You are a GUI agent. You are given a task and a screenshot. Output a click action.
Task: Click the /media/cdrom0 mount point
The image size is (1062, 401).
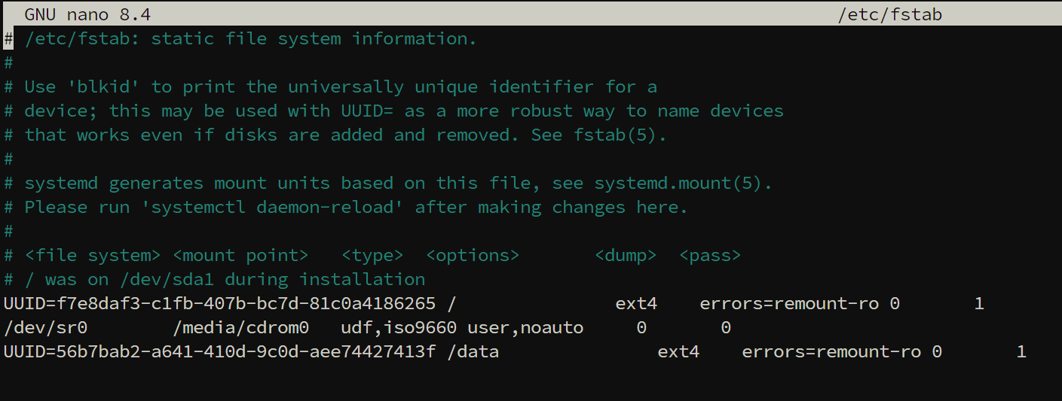click(x=240, y=328)
